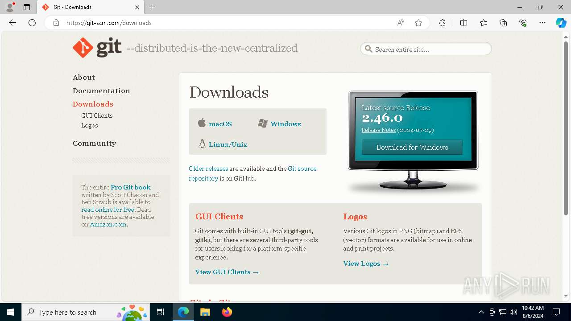The width and height of the screenshot is (571, 321).
Task: Open the Settings and more menu
Action: pos(542,23)
